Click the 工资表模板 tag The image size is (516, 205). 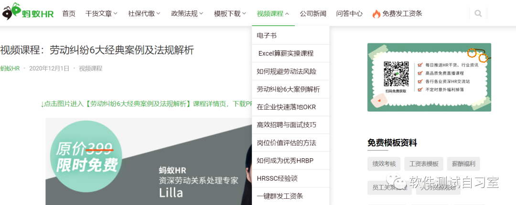click(x=424, y=164)
